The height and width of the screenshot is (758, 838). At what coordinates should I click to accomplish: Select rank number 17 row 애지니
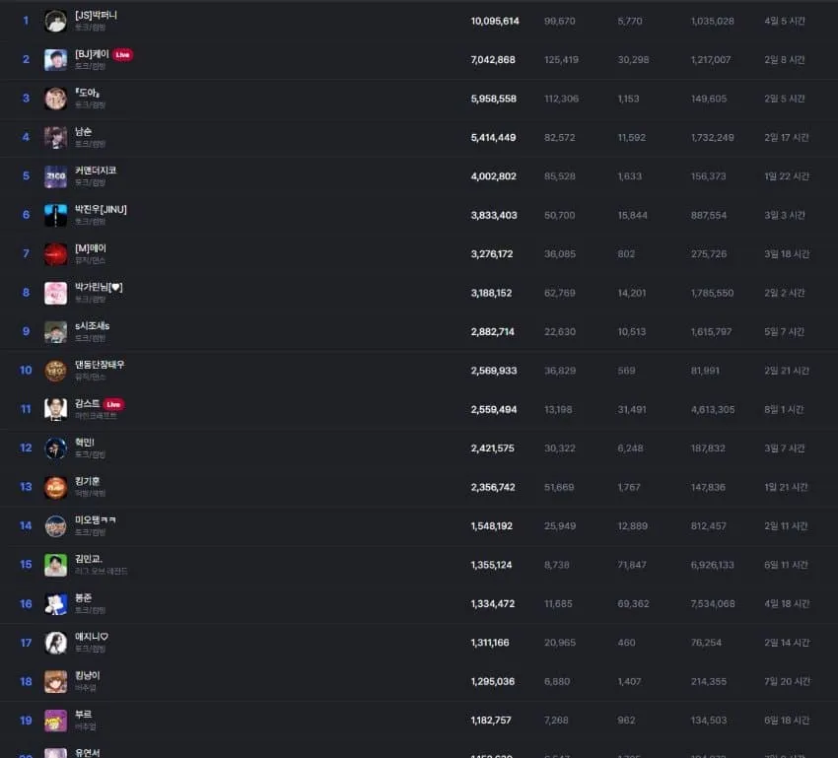419,643
